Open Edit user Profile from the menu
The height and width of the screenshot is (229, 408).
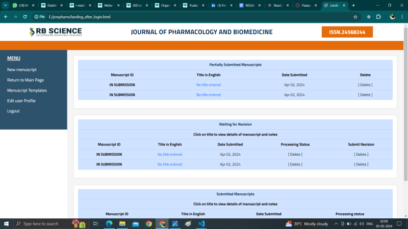(x=21, y=101)
